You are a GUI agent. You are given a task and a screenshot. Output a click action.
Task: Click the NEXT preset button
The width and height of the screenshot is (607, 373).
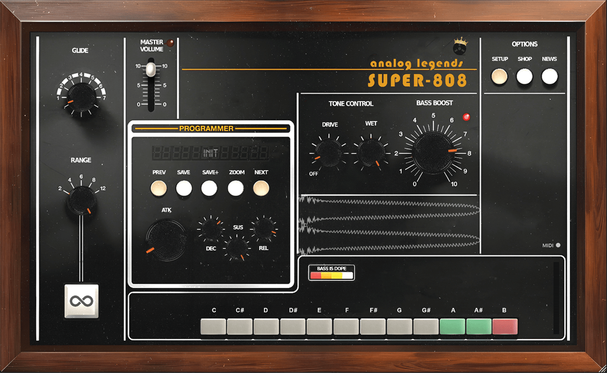261,188
